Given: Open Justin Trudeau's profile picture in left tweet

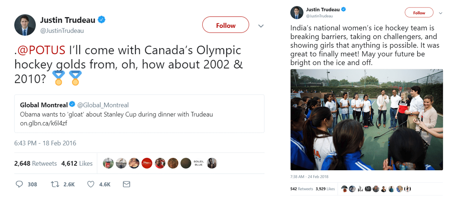Looking at the screenshot, I should (25, 25).
